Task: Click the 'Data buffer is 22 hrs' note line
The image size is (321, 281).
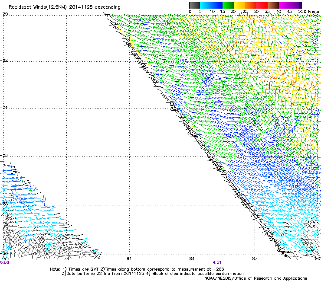Action: click(x=153, y=274)
